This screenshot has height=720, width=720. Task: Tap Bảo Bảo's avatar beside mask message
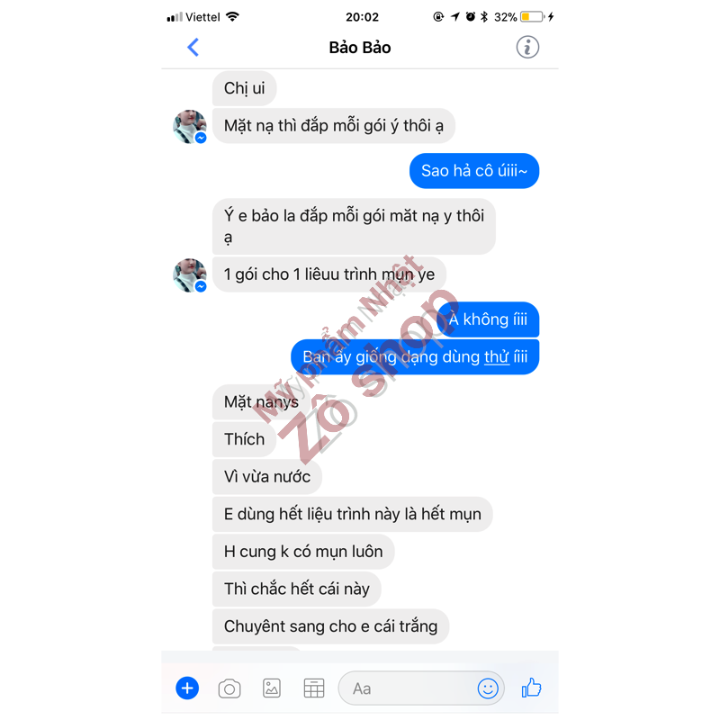click(190, 126)
